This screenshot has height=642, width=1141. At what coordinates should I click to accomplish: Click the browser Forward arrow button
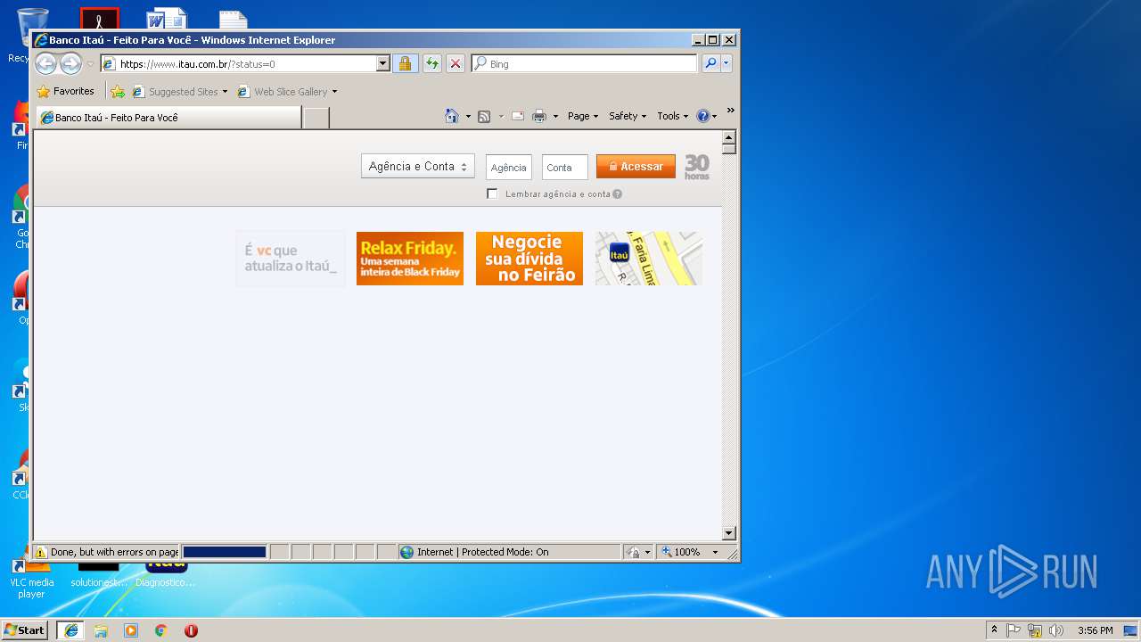(70, 63)
